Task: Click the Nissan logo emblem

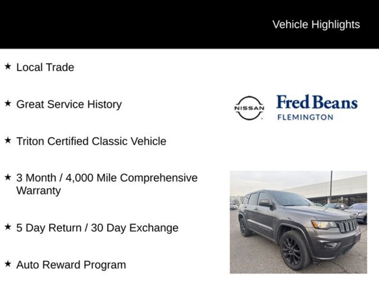Action: 249,108
